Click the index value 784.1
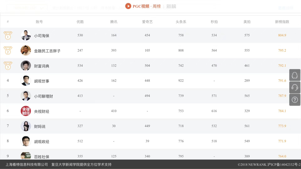The width and height of the screenshot is (301, 169). tap(282, 111)
